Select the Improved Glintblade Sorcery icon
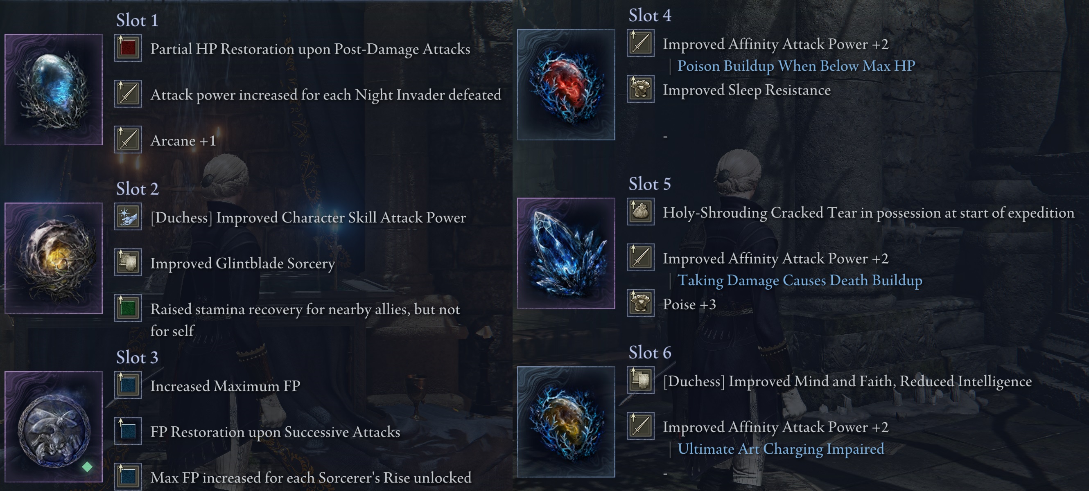The height and width of the screenshot is (491, 1089). tap(128, 262)
